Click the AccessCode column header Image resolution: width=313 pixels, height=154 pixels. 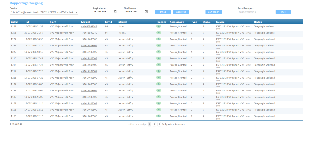(x=177, y=22)
